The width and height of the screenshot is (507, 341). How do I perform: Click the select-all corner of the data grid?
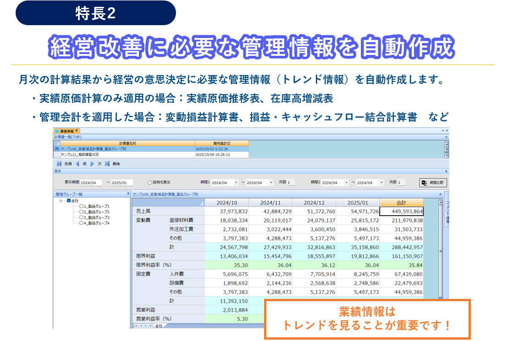coord(168,203)
